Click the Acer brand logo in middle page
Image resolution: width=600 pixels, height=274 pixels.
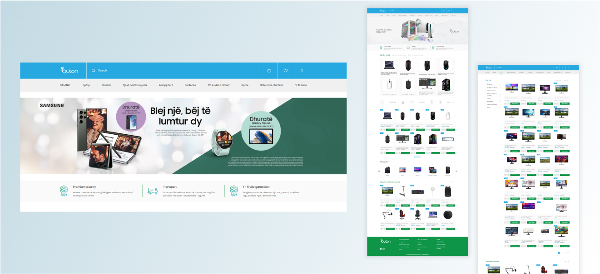pyautogui.click(x=422, y=102)
